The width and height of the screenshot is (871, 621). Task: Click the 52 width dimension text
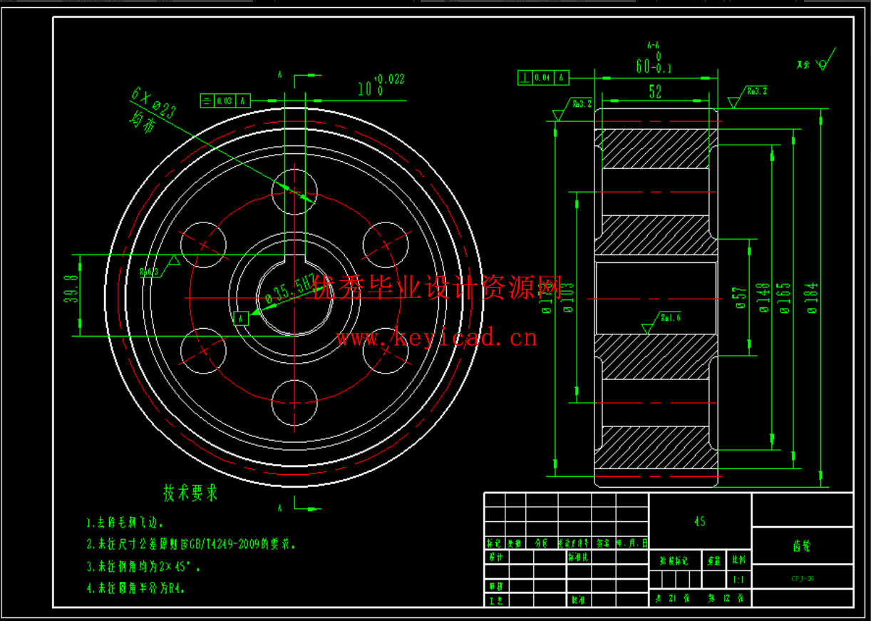coord(654,91)
